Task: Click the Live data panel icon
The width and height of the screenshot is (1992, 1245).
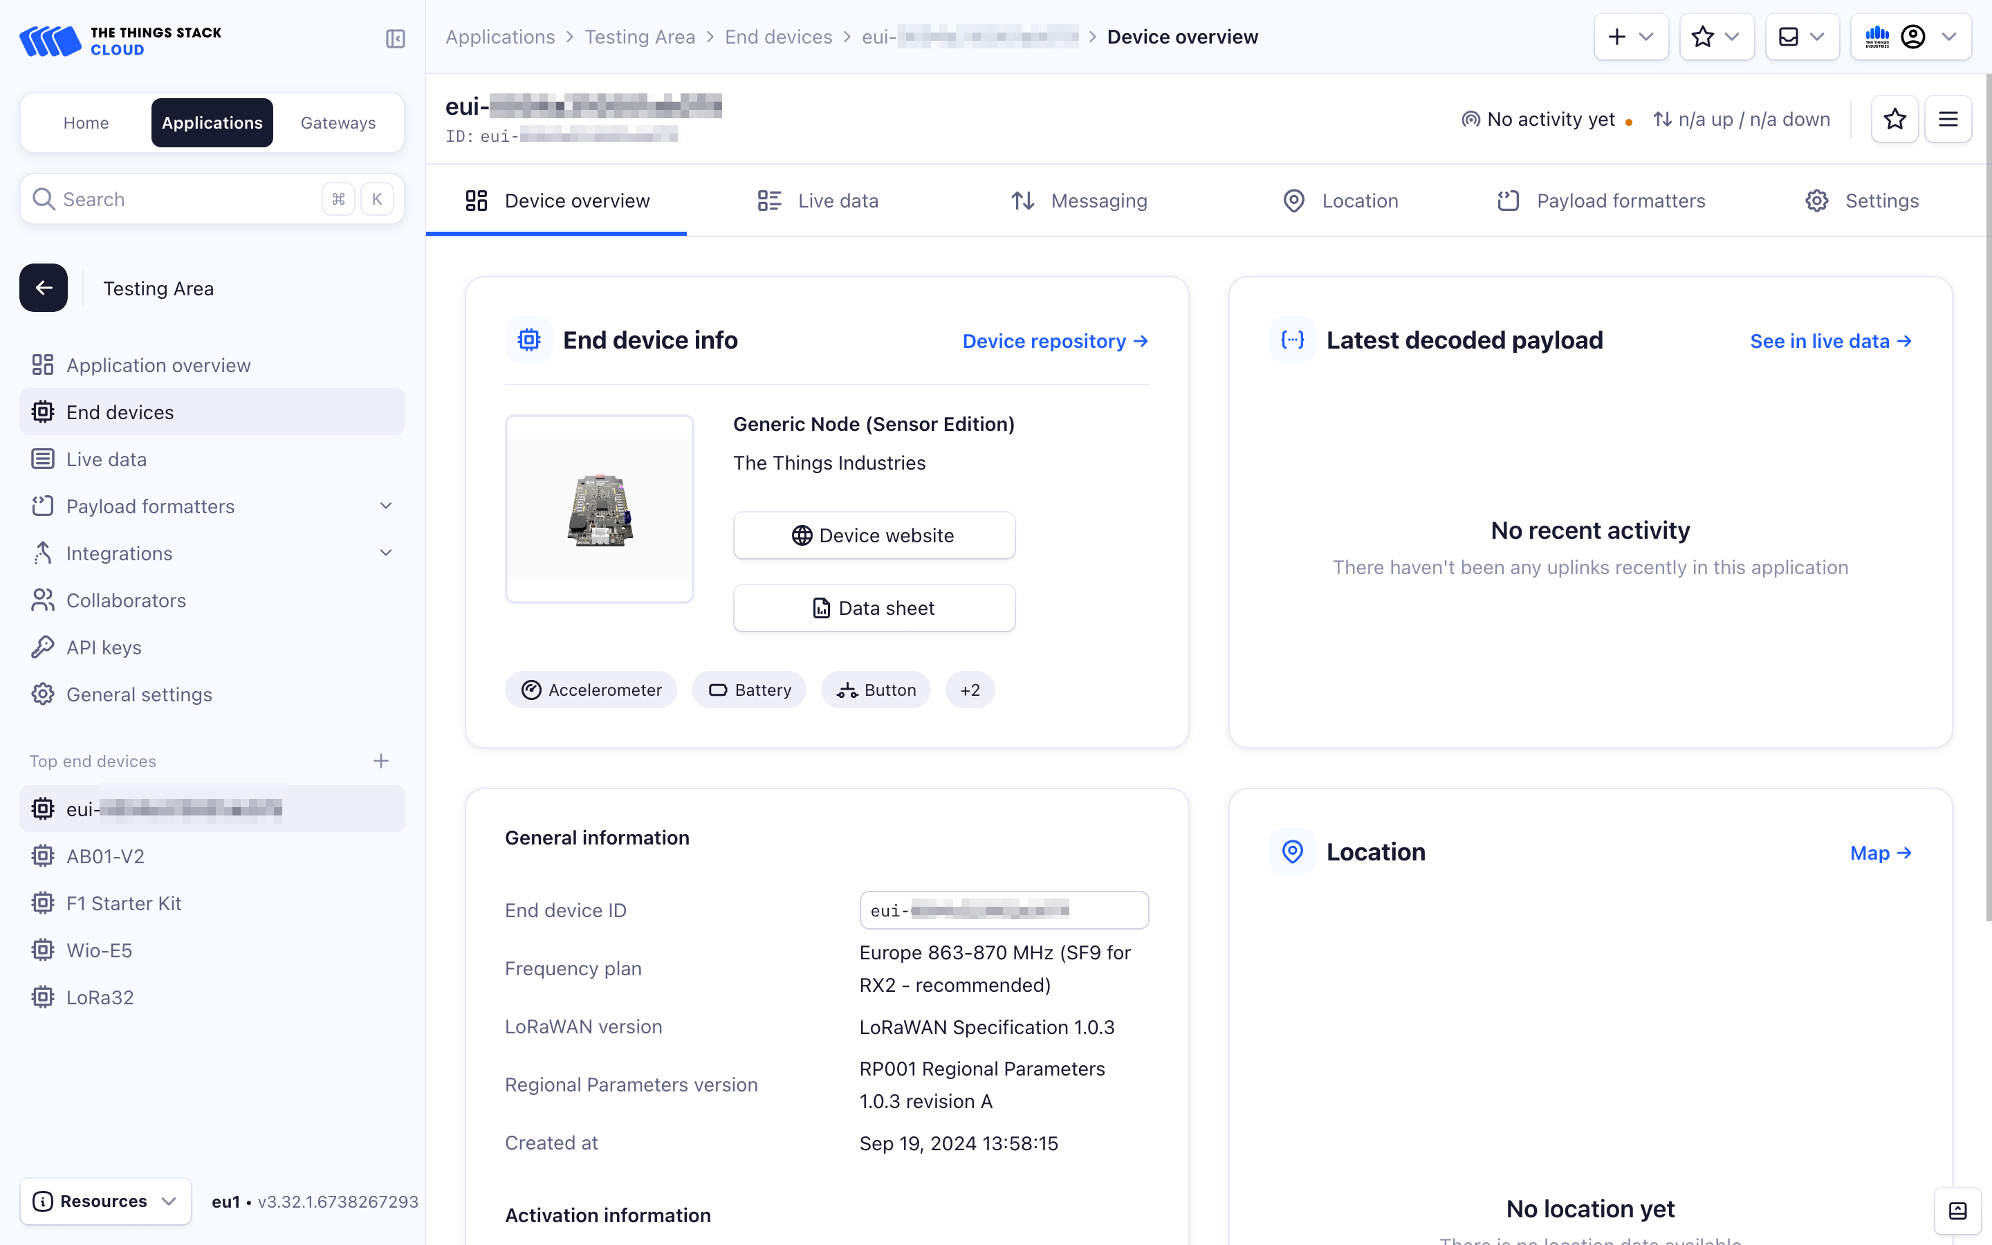Action: 768,201
